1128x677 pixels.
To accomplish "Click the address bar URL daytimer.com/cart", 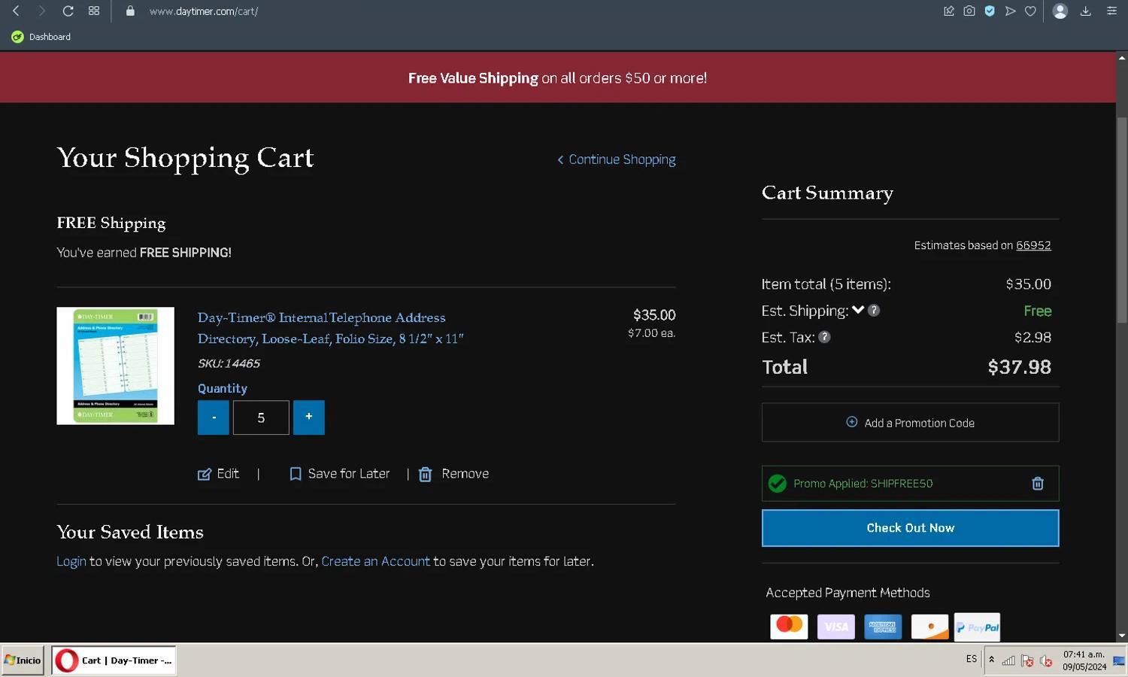I will pos(204,11).
